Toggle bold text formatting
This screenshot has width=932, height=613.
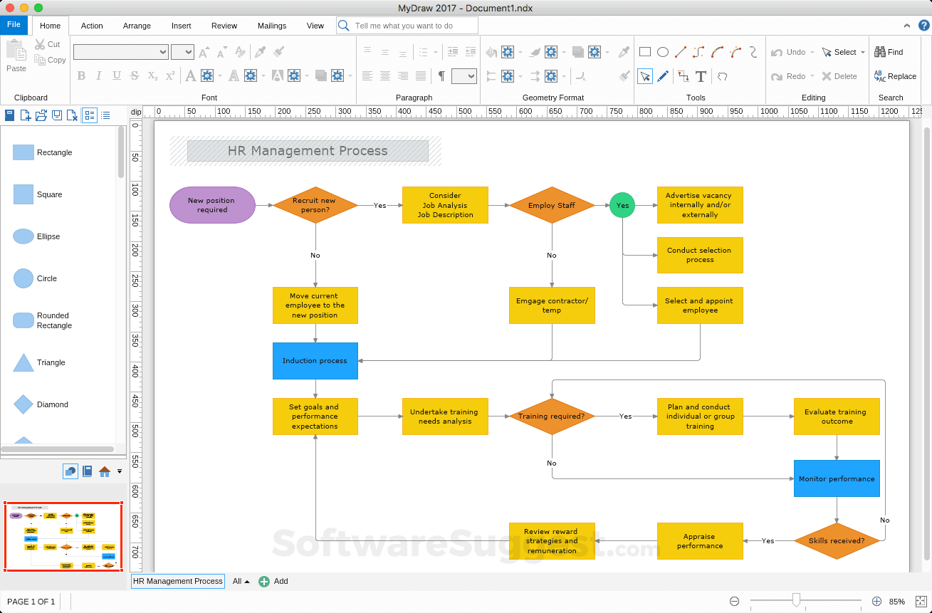(x=82, y=75)
